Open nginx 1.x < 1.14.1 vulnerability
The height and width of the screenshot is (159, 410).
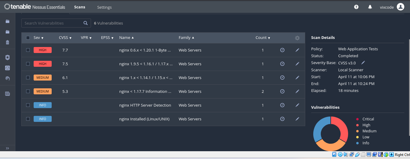[146, 78]
